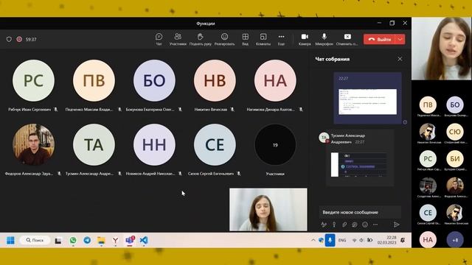This screenshot has width=472, height=265.
Task: Switch to Microsoft Teams taskbar icon
Action: (130, 241)
